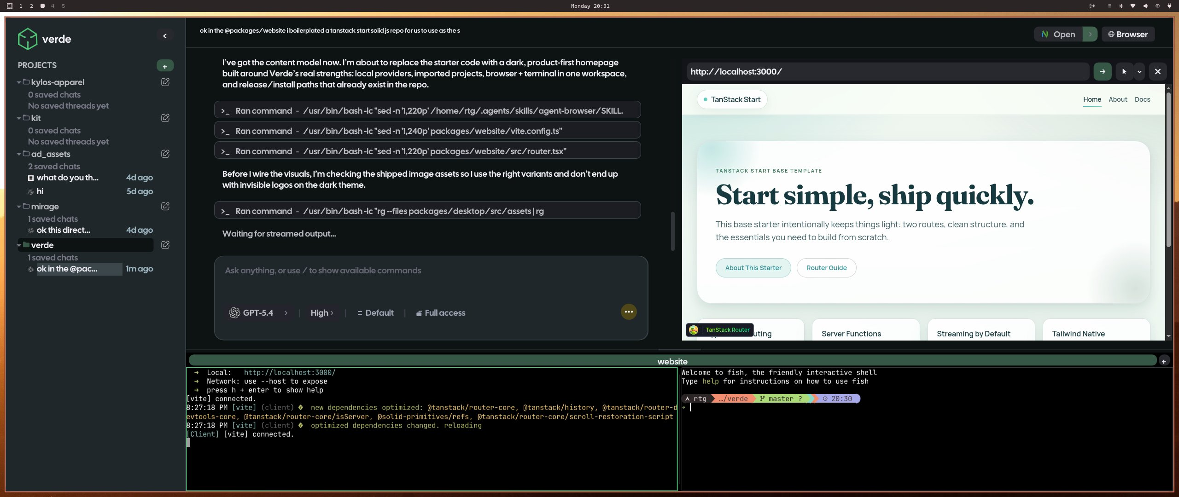Close the browser preview panel

click(x=1157, y=72)
